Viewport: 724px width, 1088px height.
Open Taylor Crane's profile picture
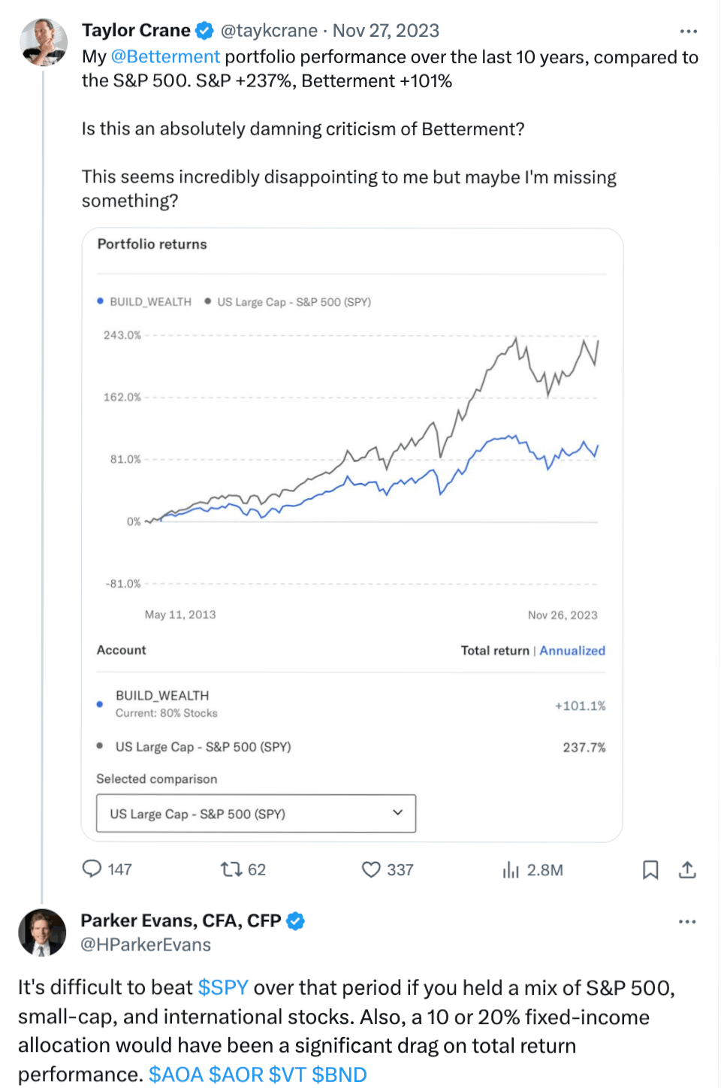43,43
